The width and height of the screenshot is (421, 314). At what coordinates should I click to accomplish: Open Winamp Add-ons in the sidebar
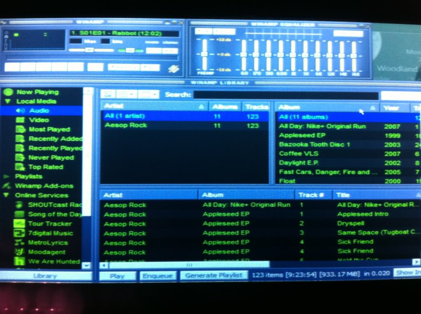click(44, 186)
